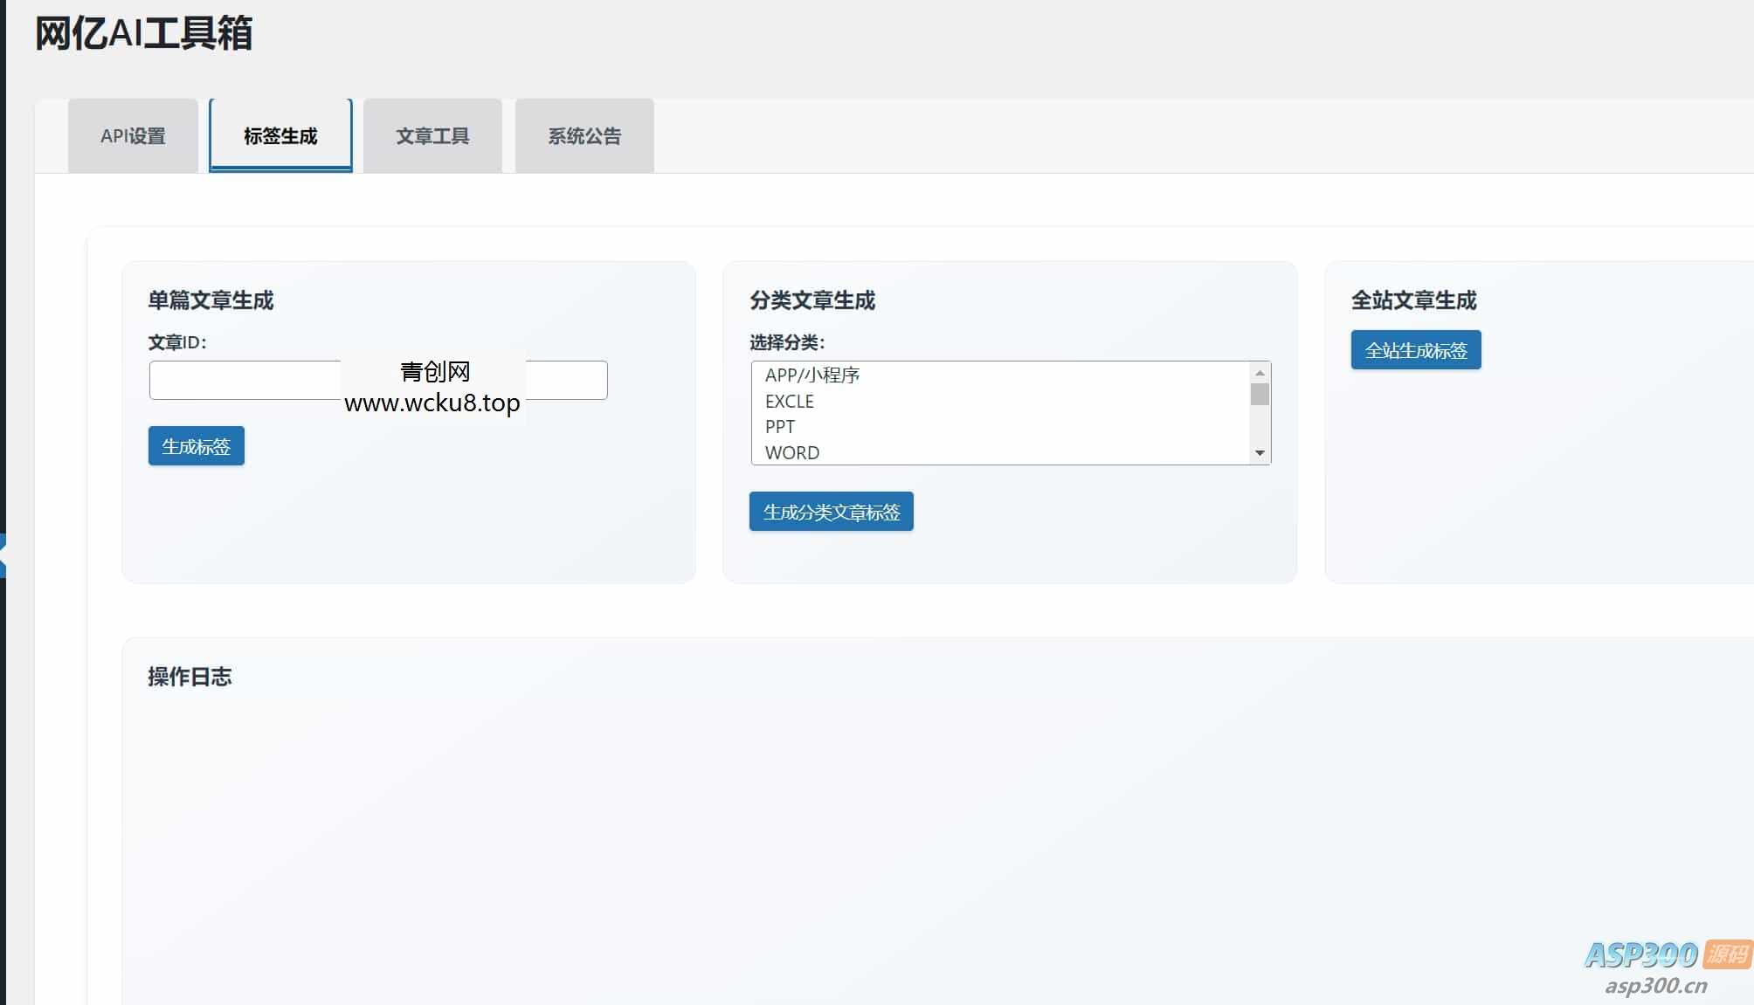Click the scroll-down arrow of the category list

point(1260,453)
